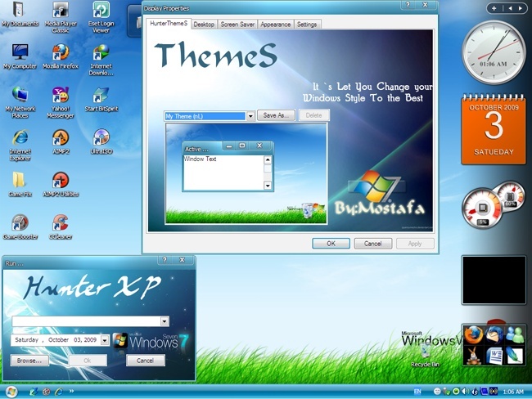The width and height of the screenshot is (532, 399).
Task: Click EN language indicator in taskbar
Action: 417,392
